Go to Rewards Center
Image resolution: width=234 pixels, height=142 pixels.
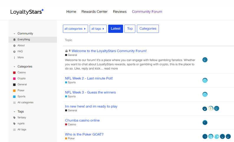click(95, 11)
